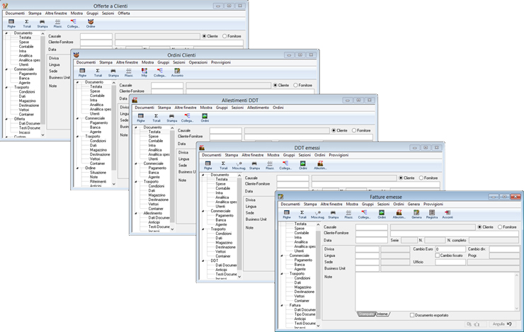This screenshot has width=524, height=332.
Task: Tick the Cambio fissato checkbox
Action: point(437,255)
